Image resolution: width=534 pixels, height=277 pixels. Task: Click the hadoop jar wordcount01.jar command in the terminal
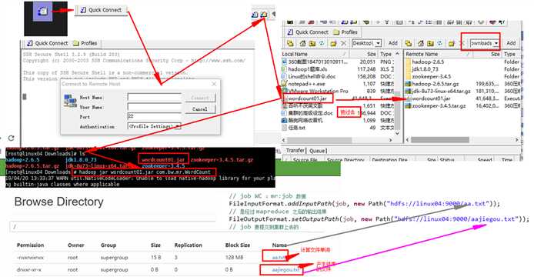(145, 172)
